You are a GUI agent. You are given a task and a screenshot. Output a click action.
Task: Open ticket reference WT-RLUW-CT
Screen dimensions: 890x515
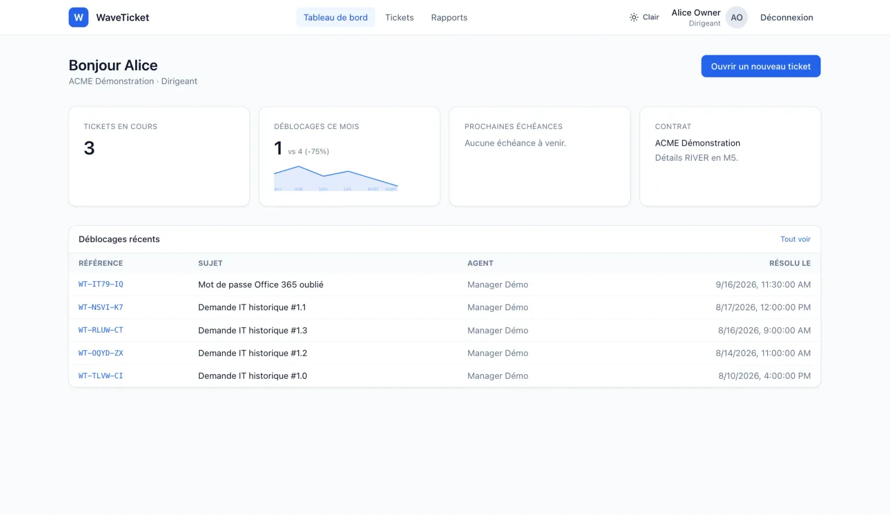[x=101, y=330]
